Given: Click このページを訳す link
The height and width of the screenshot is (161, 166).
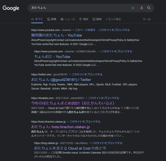Looking at the screenshot, I should point(85,30).
